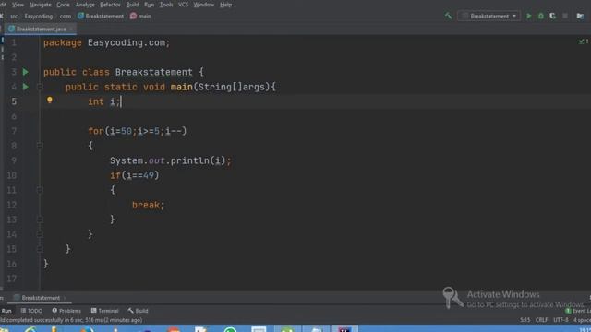Click src in the breadcrumb bar
Screen dimensions: 591x332
(14, 16)
